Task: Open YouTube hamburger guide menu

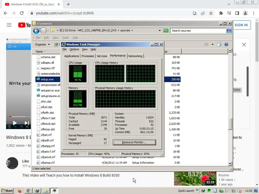Action: click(x=9, y=25)
